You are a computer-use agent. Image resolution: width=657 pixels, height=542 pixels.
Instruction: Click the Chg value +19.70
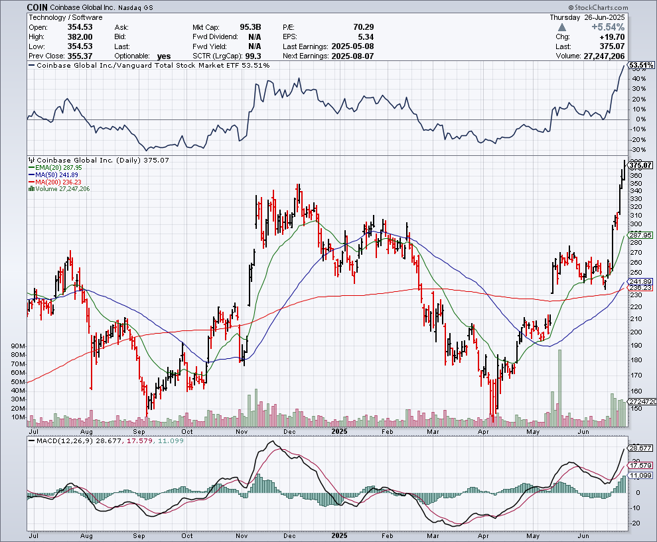point(612,37)
